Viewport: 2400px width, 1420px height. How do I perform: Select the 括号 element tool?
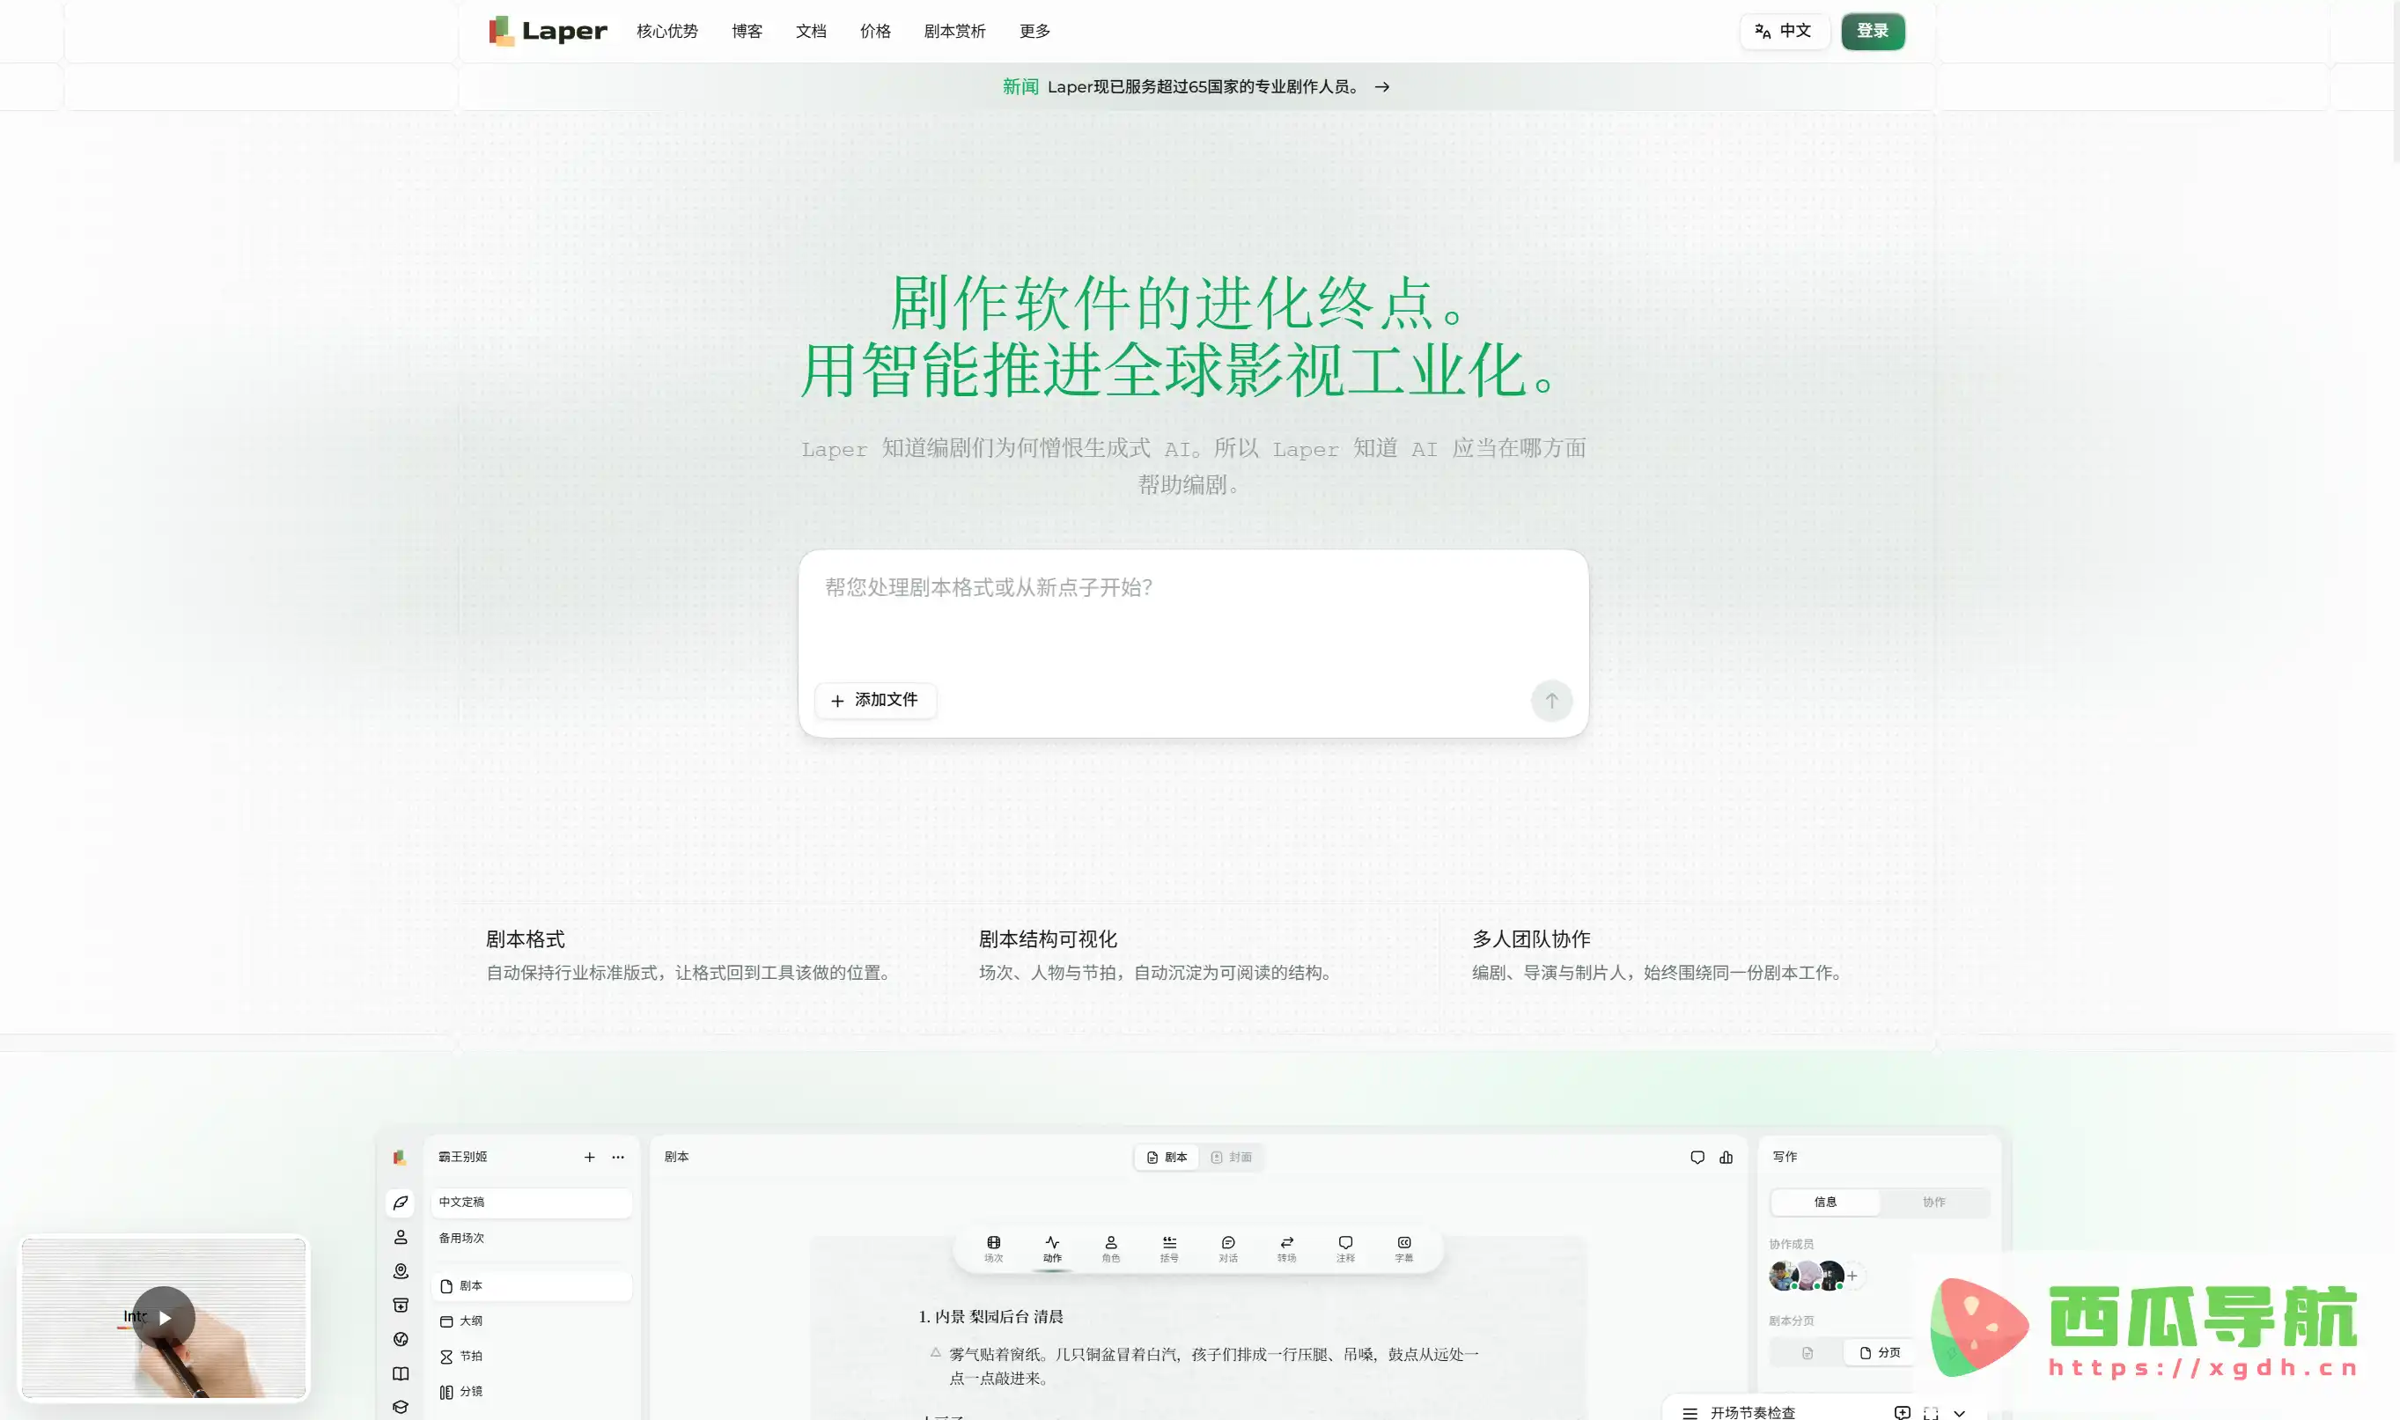tap(1168, 1248)
